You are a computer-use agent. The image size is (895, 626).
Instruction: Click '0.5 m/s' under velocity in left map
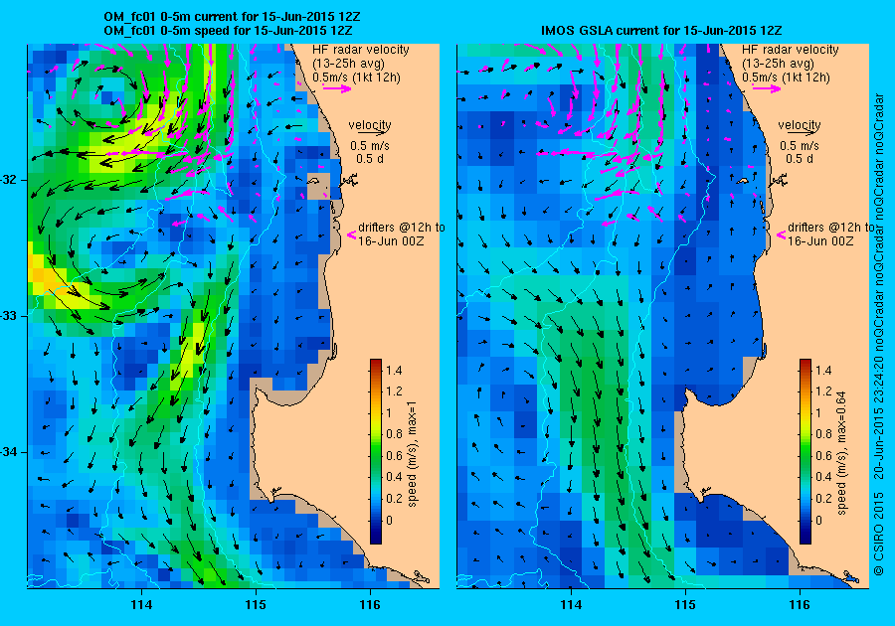click(370, 146)
